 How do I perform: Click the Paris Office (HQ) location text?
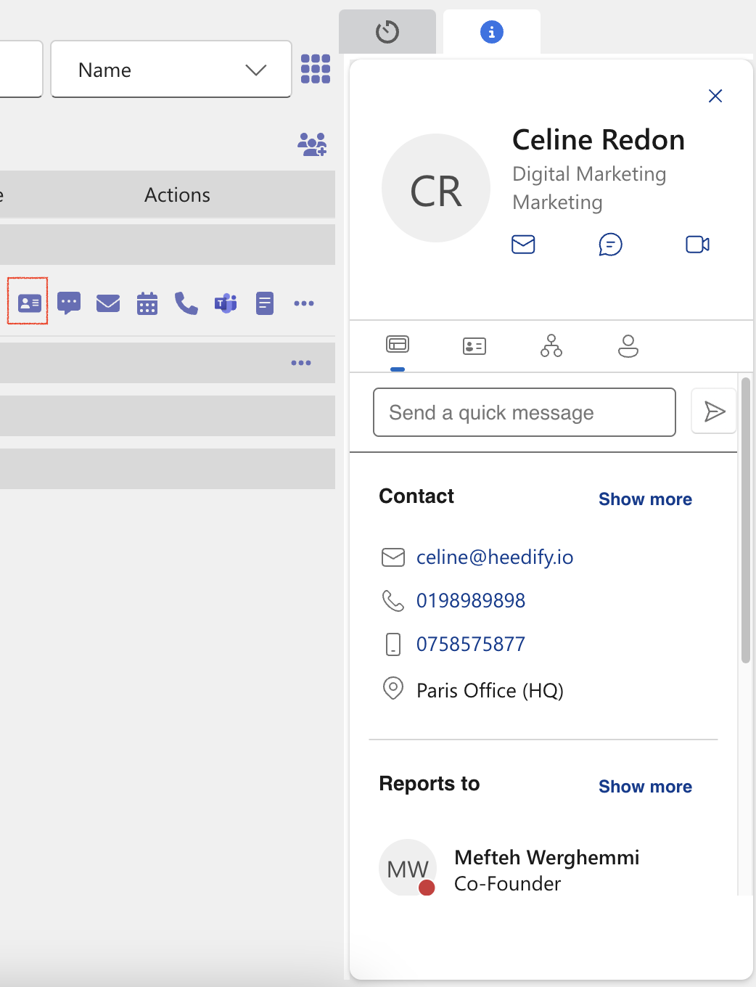[490, 691]
